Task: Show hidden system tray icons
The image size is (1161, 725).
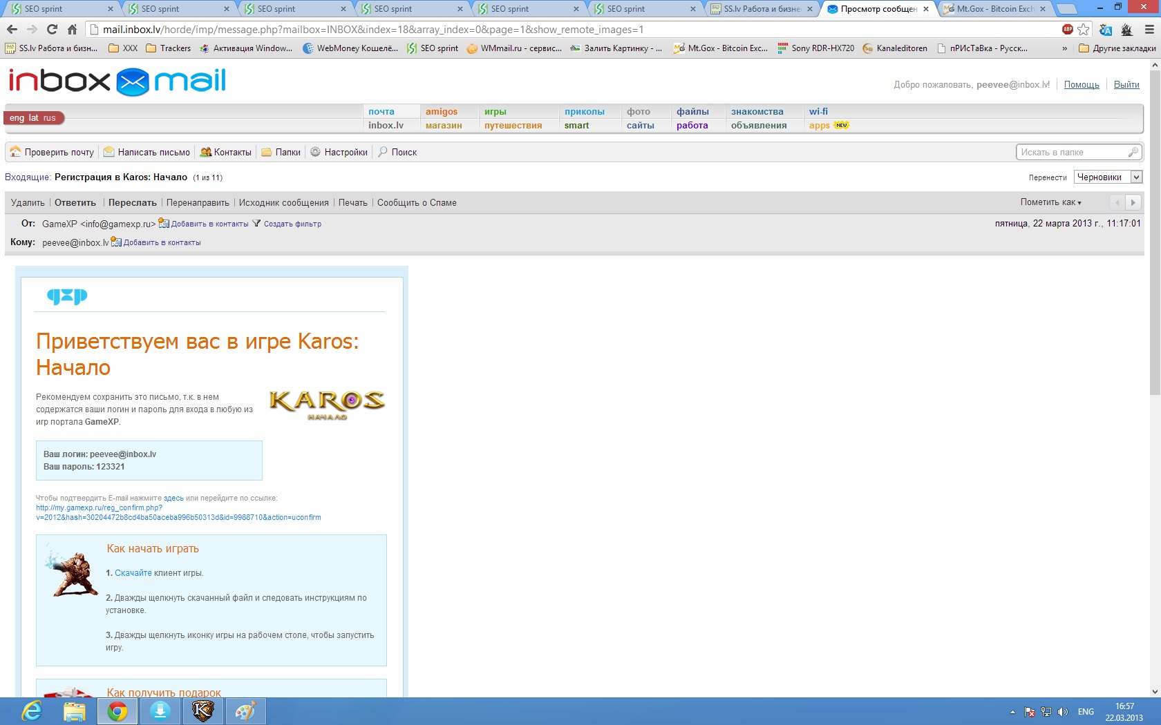Action: point(1012,712)
